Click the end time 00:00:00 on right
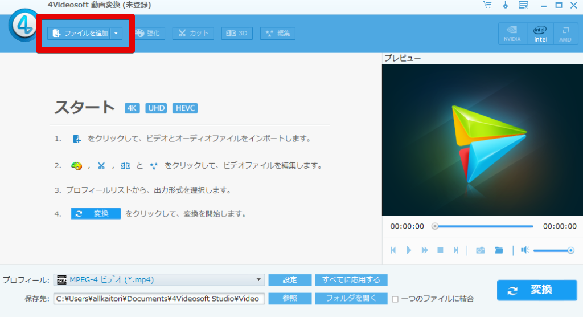 (x=560, y=226)
